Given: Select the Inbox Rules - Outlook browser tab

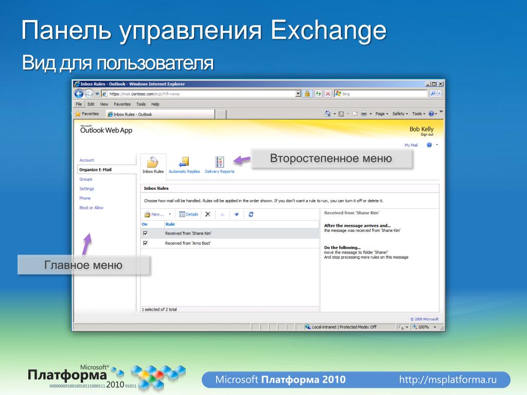Looking at the screenshot, I should click(160, 114).
